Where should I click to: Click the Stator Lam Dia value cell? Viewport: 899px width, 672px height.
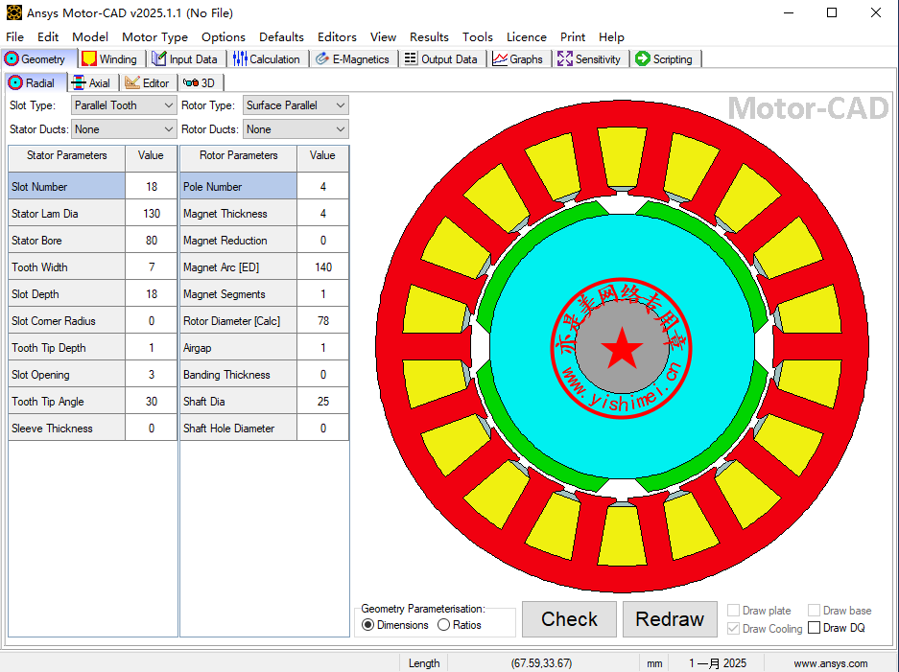[151, 214]
